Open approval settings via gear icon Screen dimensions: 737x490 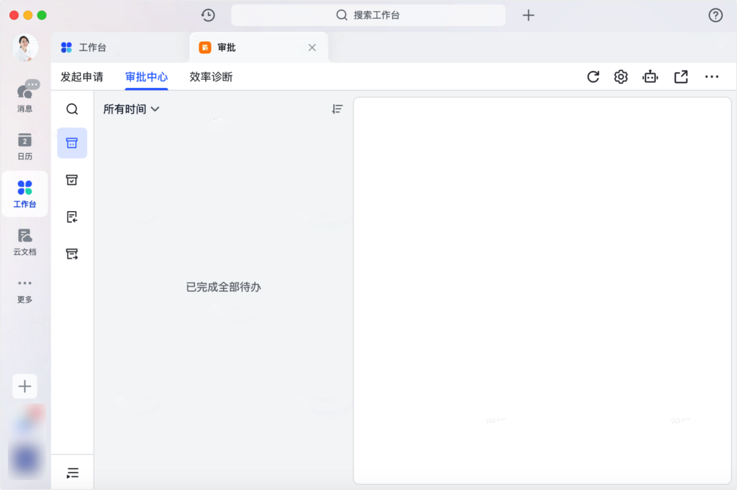[x=620, y=76]
